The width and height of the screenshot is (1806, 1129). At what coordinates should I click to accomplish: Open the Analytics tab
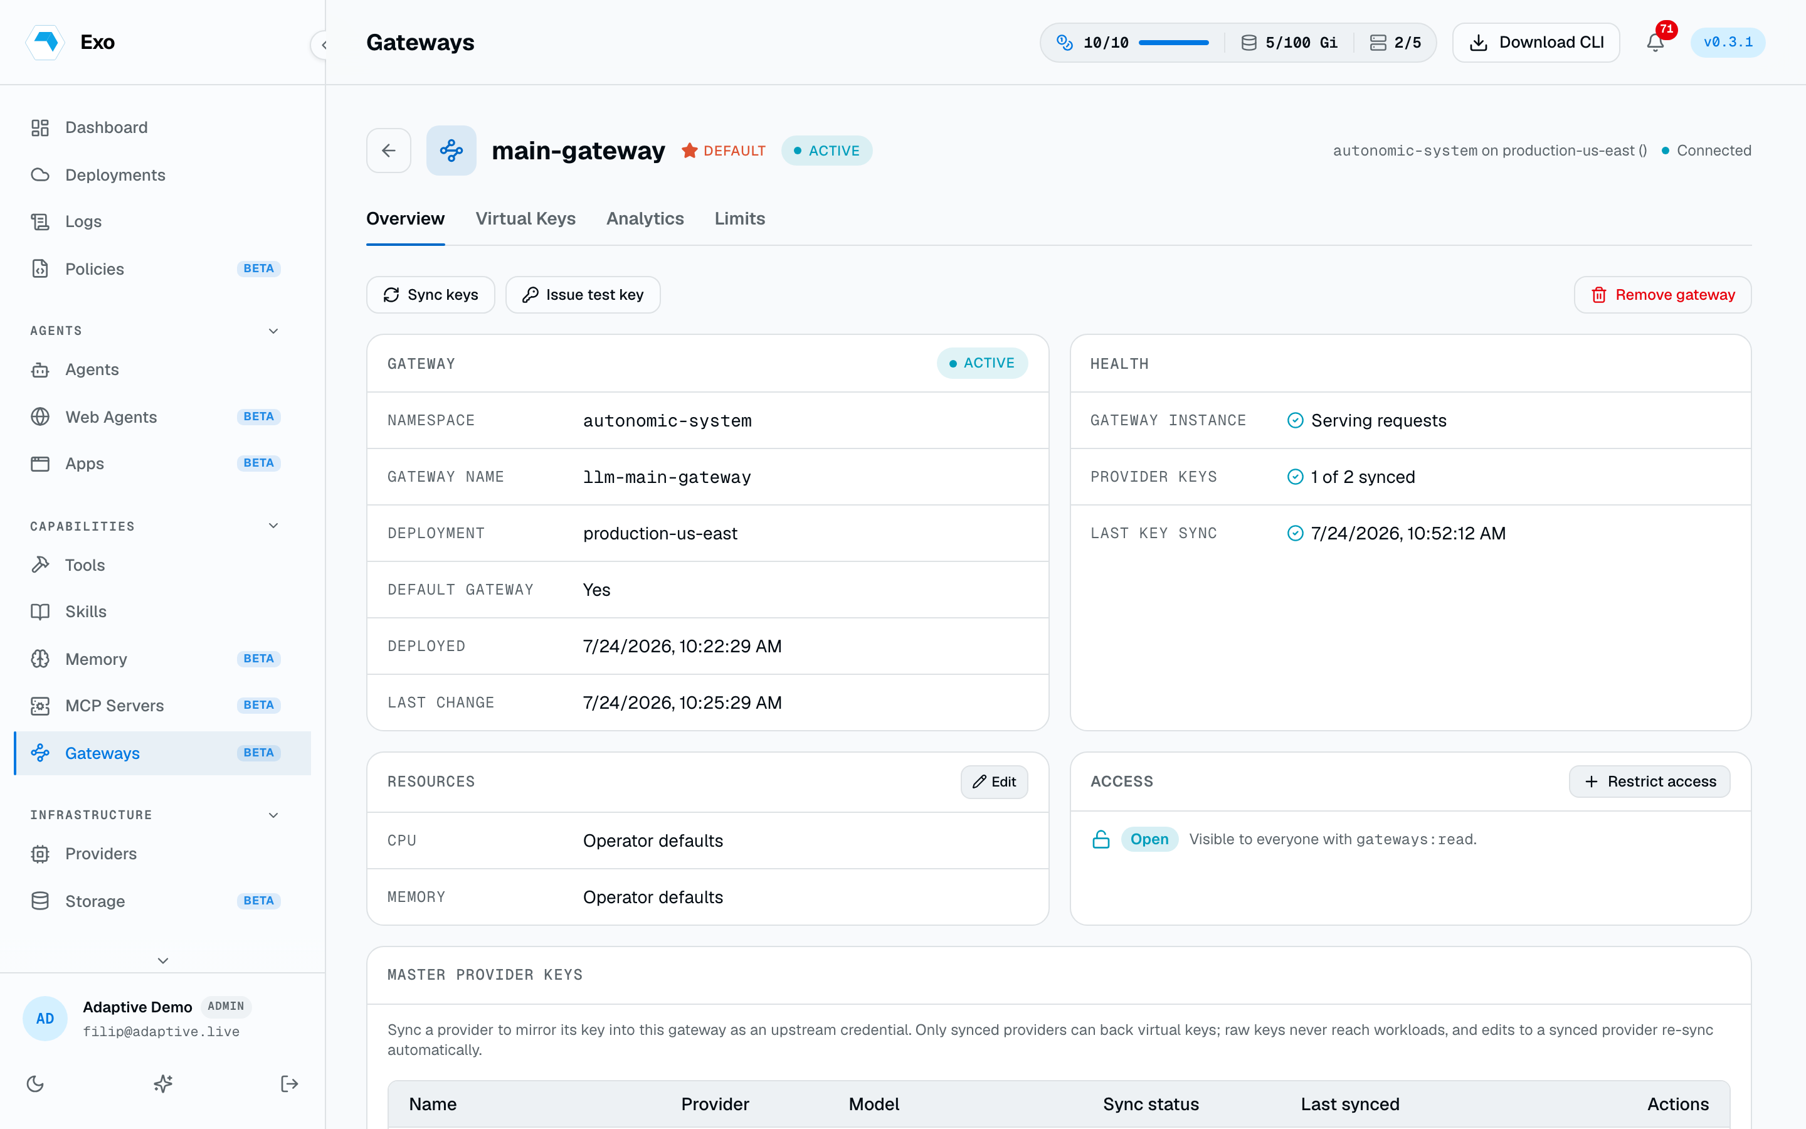pos(645,219)
